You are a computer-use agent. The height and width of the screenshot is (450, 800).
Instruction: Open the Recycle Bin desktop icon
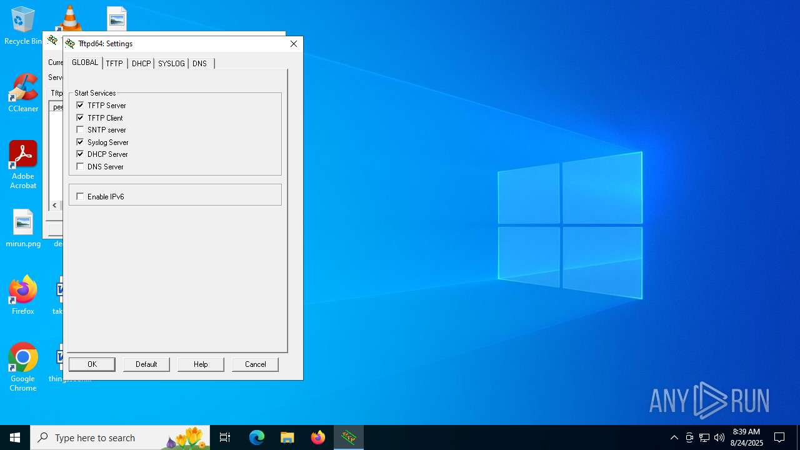tap(23, 26)
